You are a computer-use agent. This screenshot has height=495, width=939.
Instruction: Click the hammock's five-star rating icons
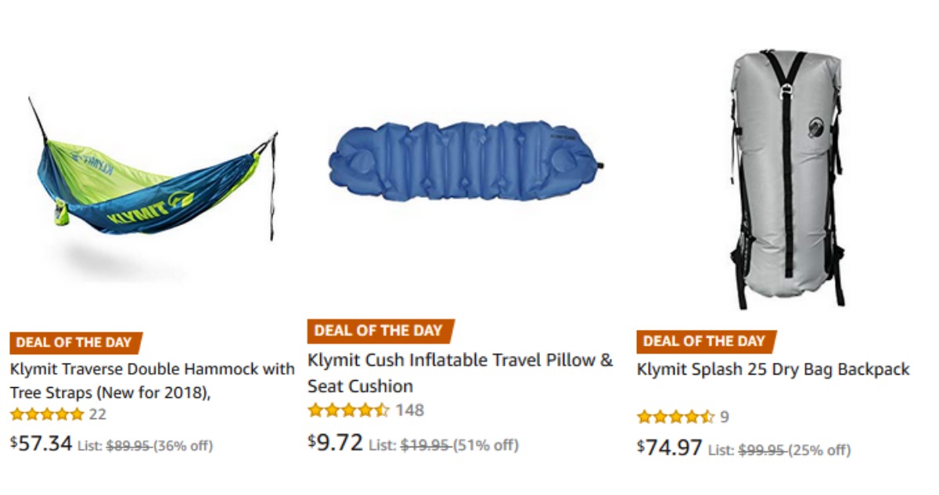(46, 414)
